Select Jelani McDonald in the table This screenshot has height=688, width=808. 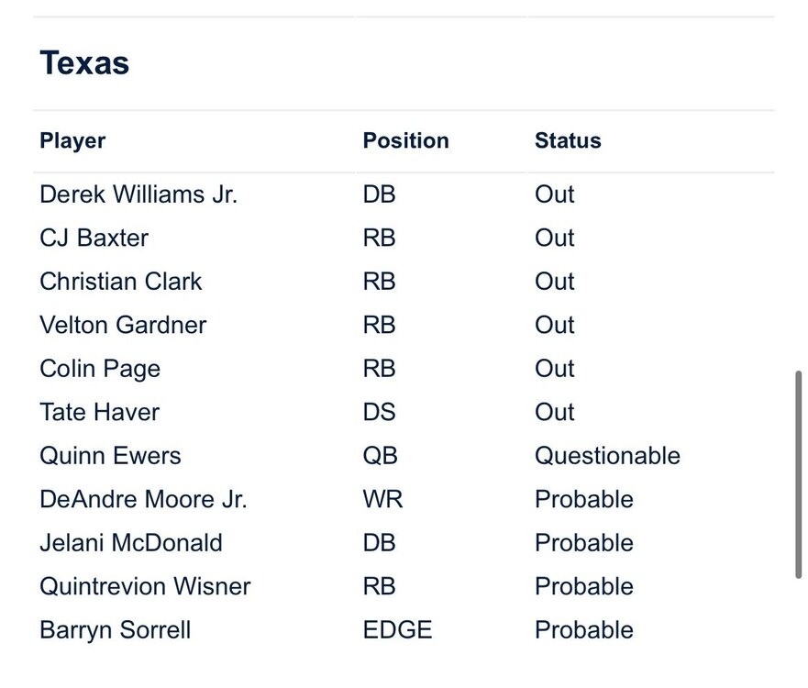point(131,543)
